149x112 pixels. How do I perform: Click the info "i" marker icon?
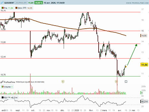126,82
